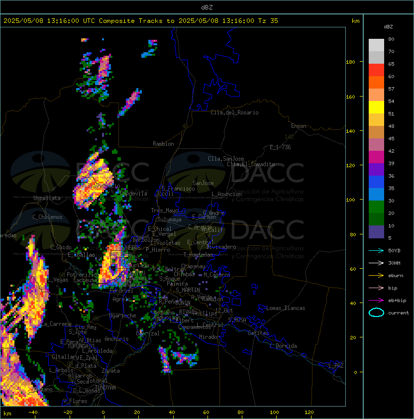414x419 pixels.
Task: Click the 'La_Carrera' map label
Action: 56,324
